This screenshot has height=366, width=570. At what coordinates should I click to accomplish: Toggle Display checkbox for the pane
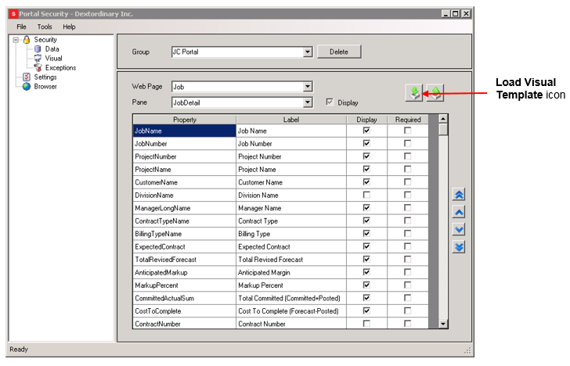click(330, 102)
